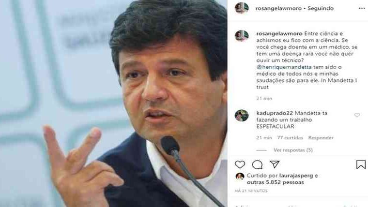This screenshot has width=368, height=207.
Task: Click the liker avatar beside Curtido por
Action: click(x=240, y=177)
